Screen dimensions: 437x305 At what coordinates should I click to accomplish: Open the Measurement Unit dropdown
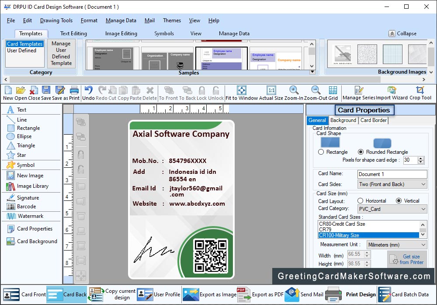click(x=397, y=245)
